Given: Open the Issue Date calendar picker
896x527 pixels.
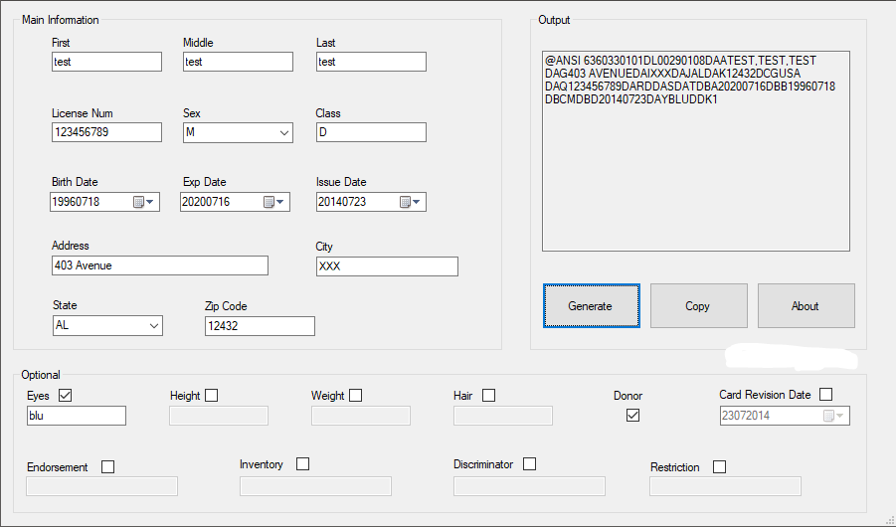Looking at the screenshot, I should point(411,202).
